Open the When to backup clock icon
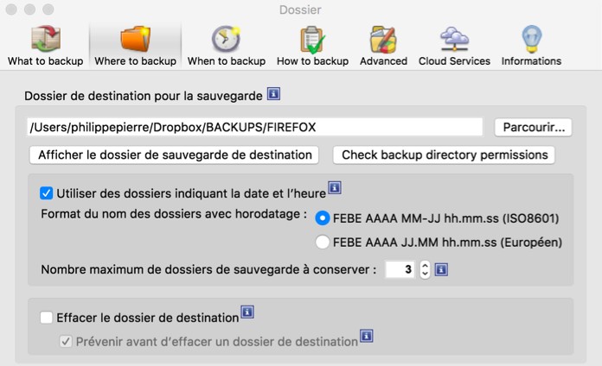Image resolution: width=602 pixels, height=366 pixels. pyautogui.click(x=226, y=39)
